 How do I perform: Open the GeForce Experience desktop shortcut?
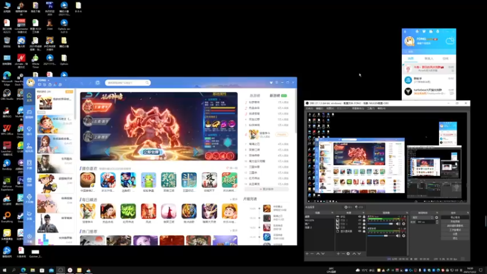click(7, 183)
